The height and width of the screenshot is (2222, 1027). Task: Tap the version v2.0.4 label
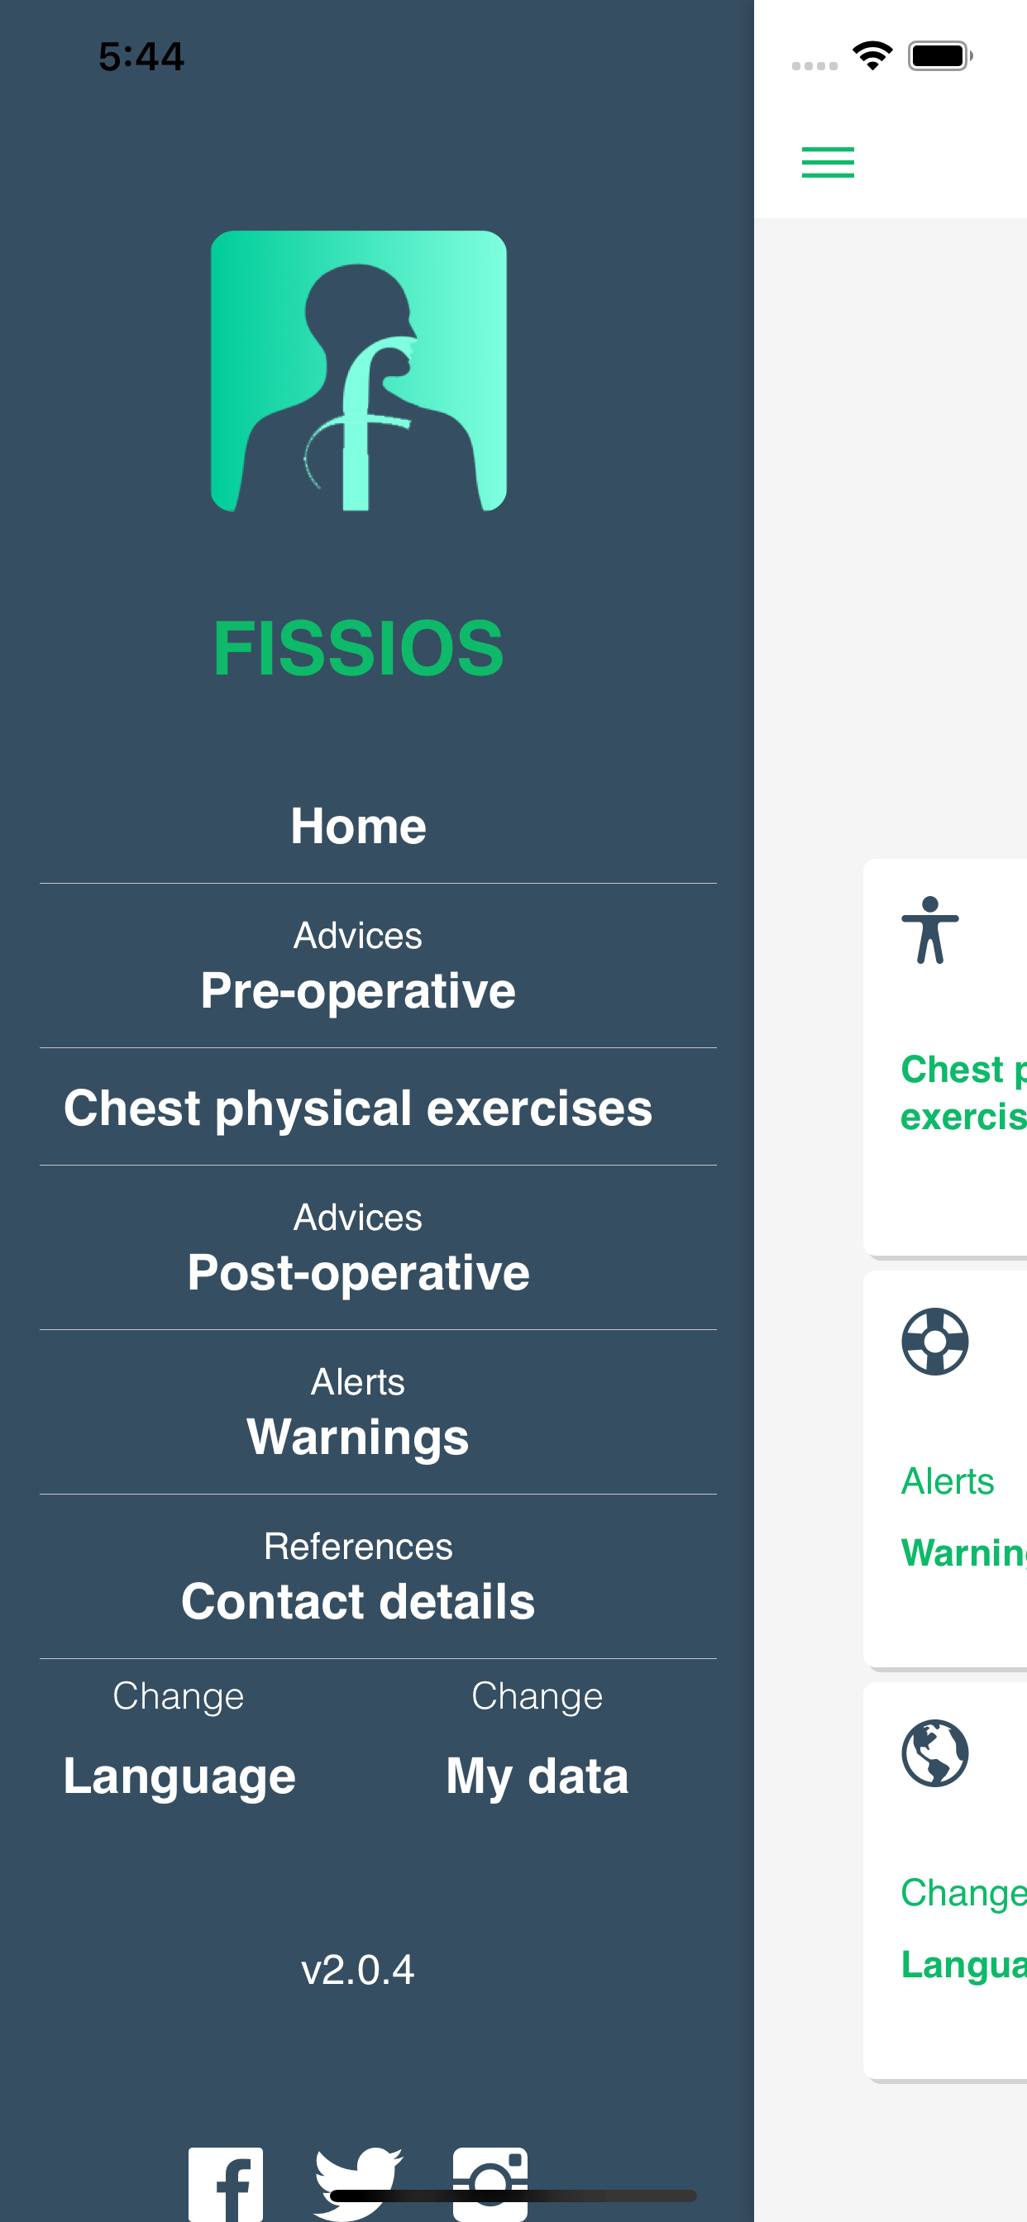pyautogui.click(x=359, y=1969)
